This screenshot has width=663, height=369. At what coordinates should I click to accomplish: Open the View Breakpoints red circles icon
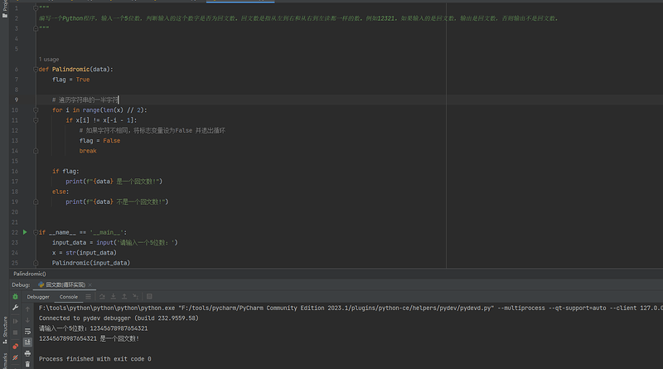15,346
